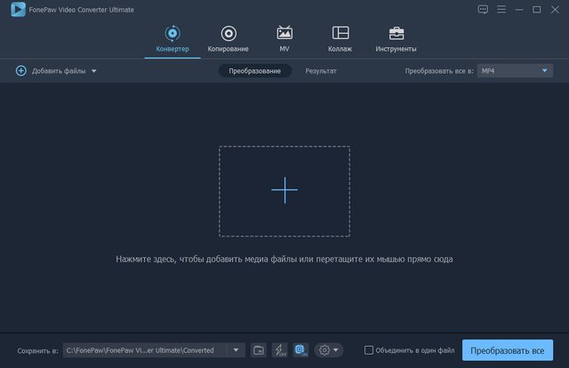The image size is (569, 368).
Task: Switch to the Копирование disc tab
Action: pyautogui.click(x=228, y=39)
